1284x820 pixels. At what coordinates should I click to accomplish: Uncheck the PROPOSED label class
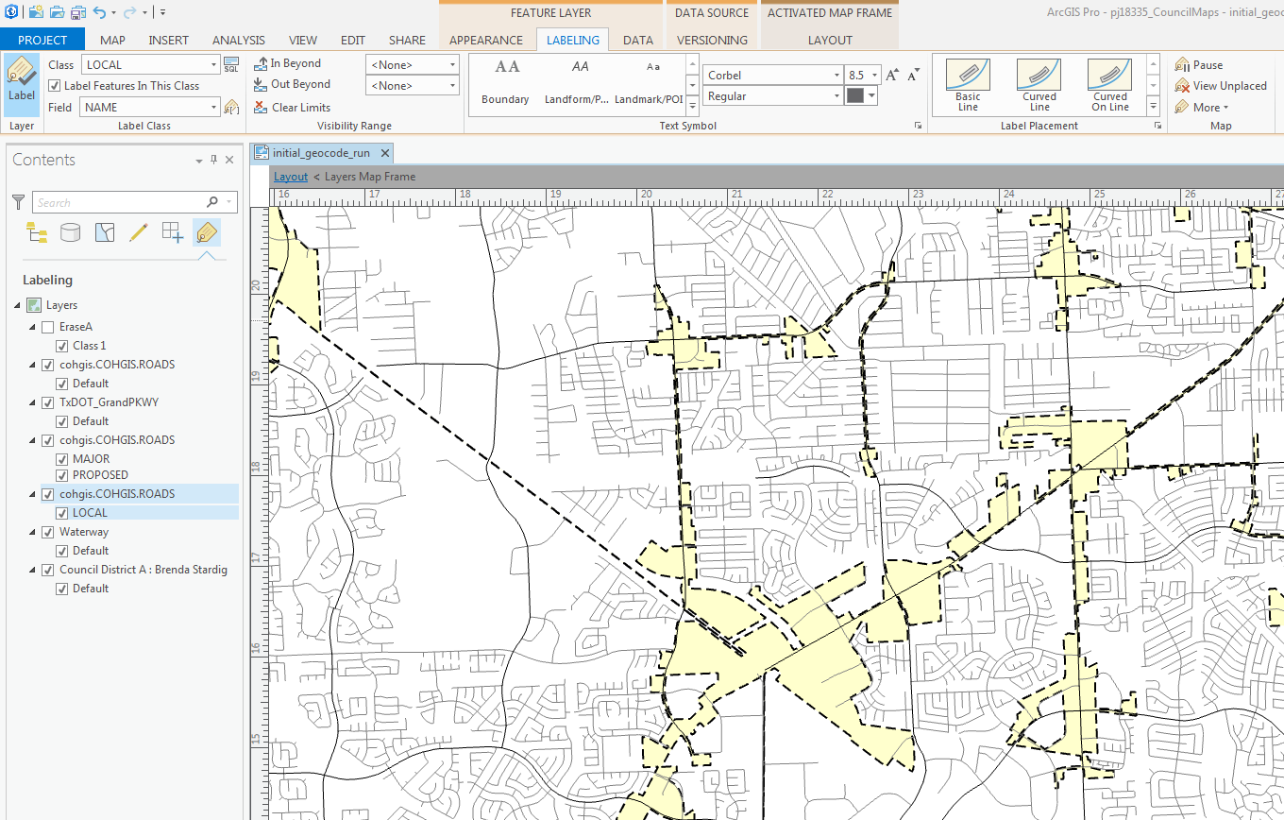(x=62, y=475)
